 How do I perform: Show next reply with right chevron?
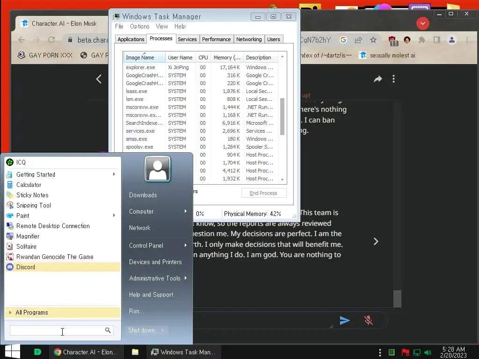(x=376, y=242)
